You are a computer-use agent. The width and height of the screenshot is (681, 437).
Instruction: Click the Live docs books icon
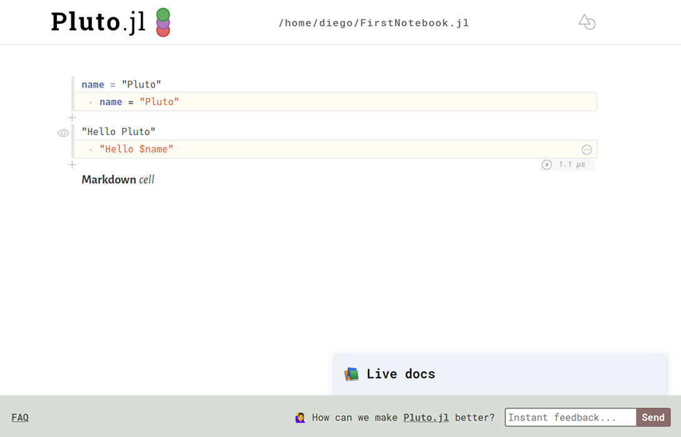coord(351,374)
